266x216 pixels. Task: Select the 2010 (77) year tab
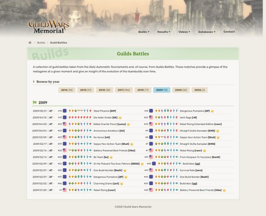tap(143, 90)
